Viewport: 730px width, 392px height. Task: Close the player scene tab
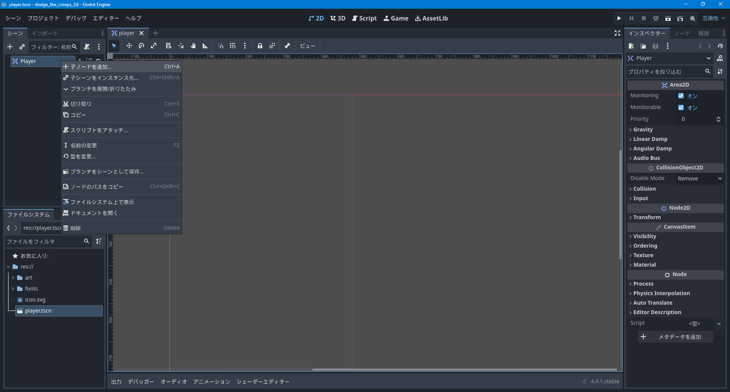click(141, 33)
